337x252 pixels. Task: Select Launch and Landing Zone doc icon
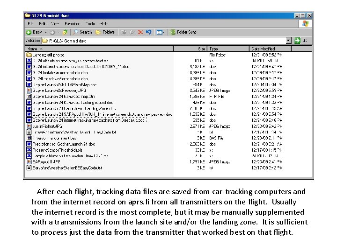point(29,108)
